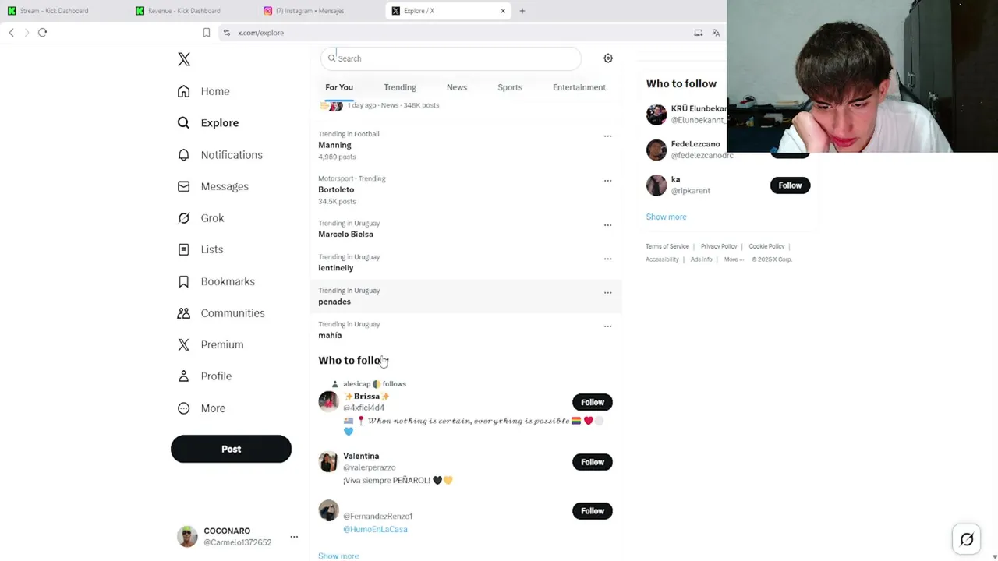This screenshot has height=561, width=998.
Task: Open the More menu in sidebar
Action: tap(201, 408)
